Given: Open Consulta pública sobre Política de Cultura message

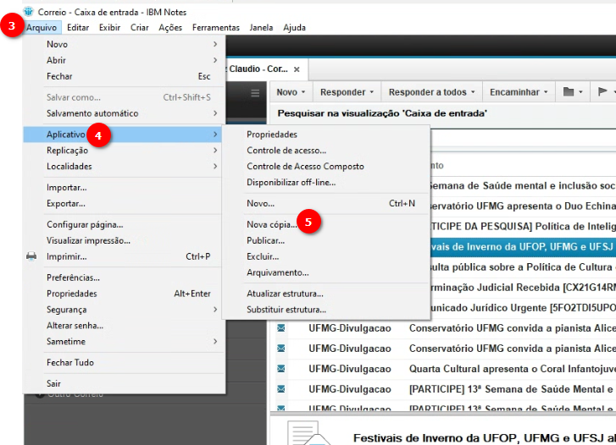Looking at the screenshot, I should coord(524,266).
